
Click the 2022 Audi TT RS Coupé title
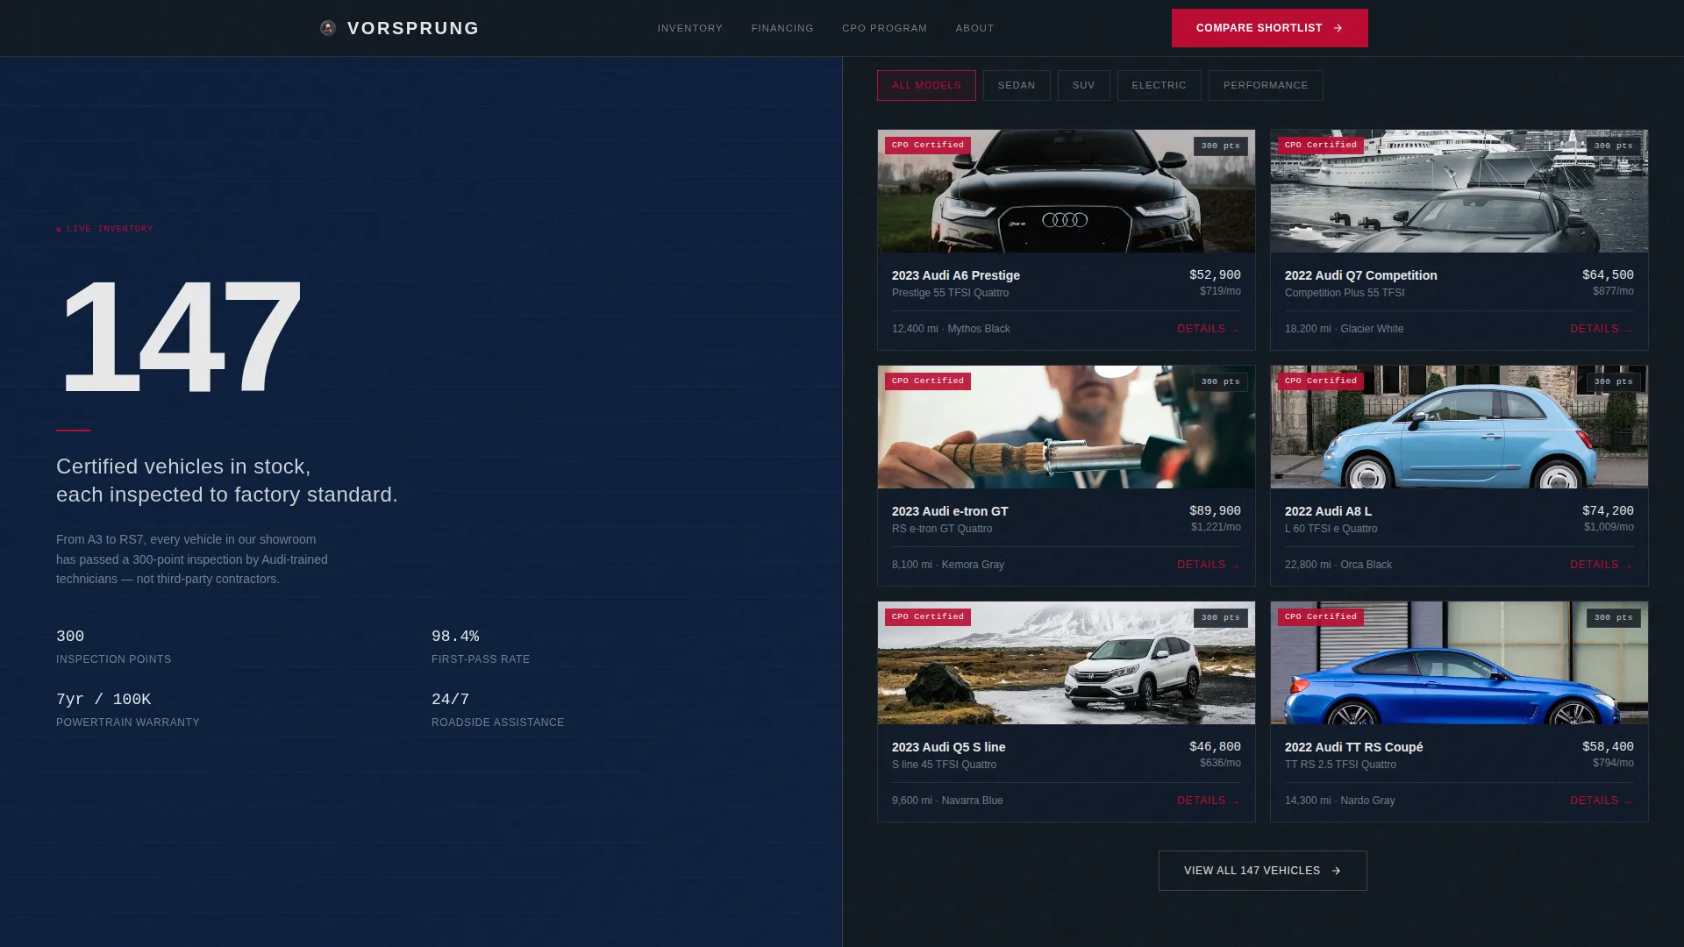(1354, 747)
